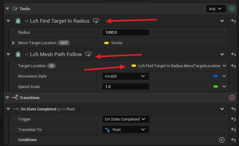Add a condition with the plus icon
Viewport: 239px width, 146px height.
click(x=222, y=140)
